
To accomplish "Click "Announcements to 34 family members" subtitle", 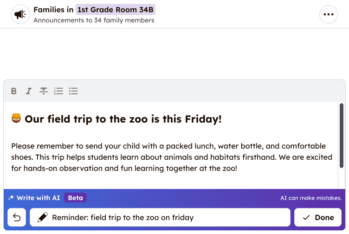I will coord(94,20).
